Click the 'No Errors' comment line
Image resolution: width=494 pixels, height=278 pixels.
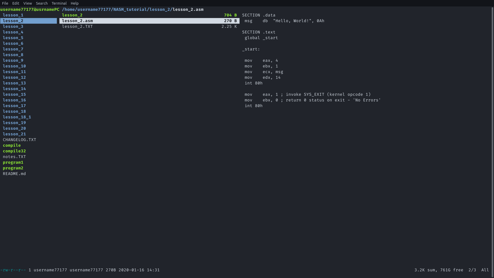click(313, 100)
